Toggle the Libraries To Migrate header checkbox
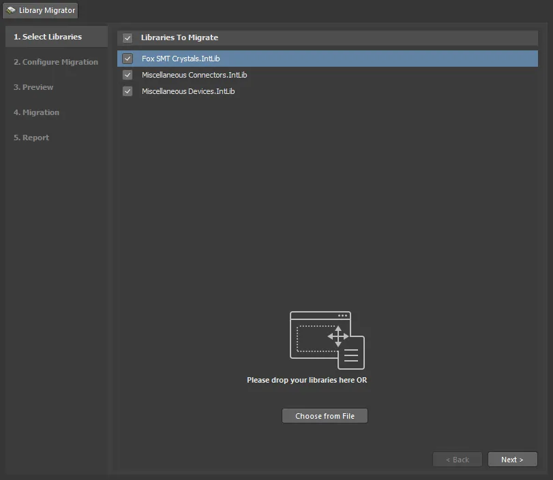Viewport: 553px width, 480px height. 128,37
